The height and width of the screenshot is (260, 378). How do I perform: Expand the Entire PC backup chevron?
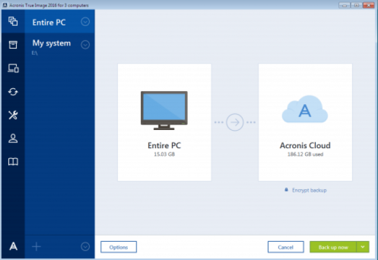(85, 22)
